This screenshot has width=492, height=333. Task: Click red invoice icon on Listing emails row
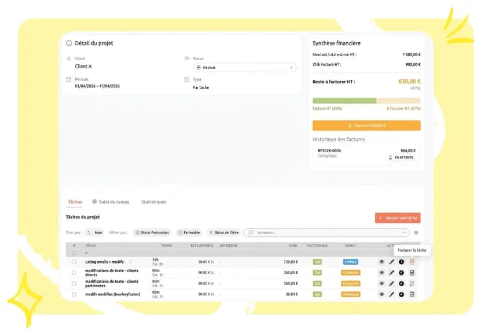point(412,262)
